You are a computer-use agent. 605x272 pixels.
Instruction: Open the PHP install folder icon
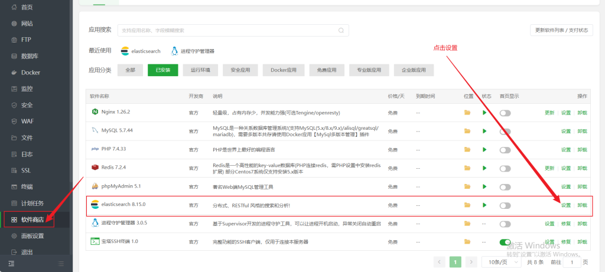point(467,149)
